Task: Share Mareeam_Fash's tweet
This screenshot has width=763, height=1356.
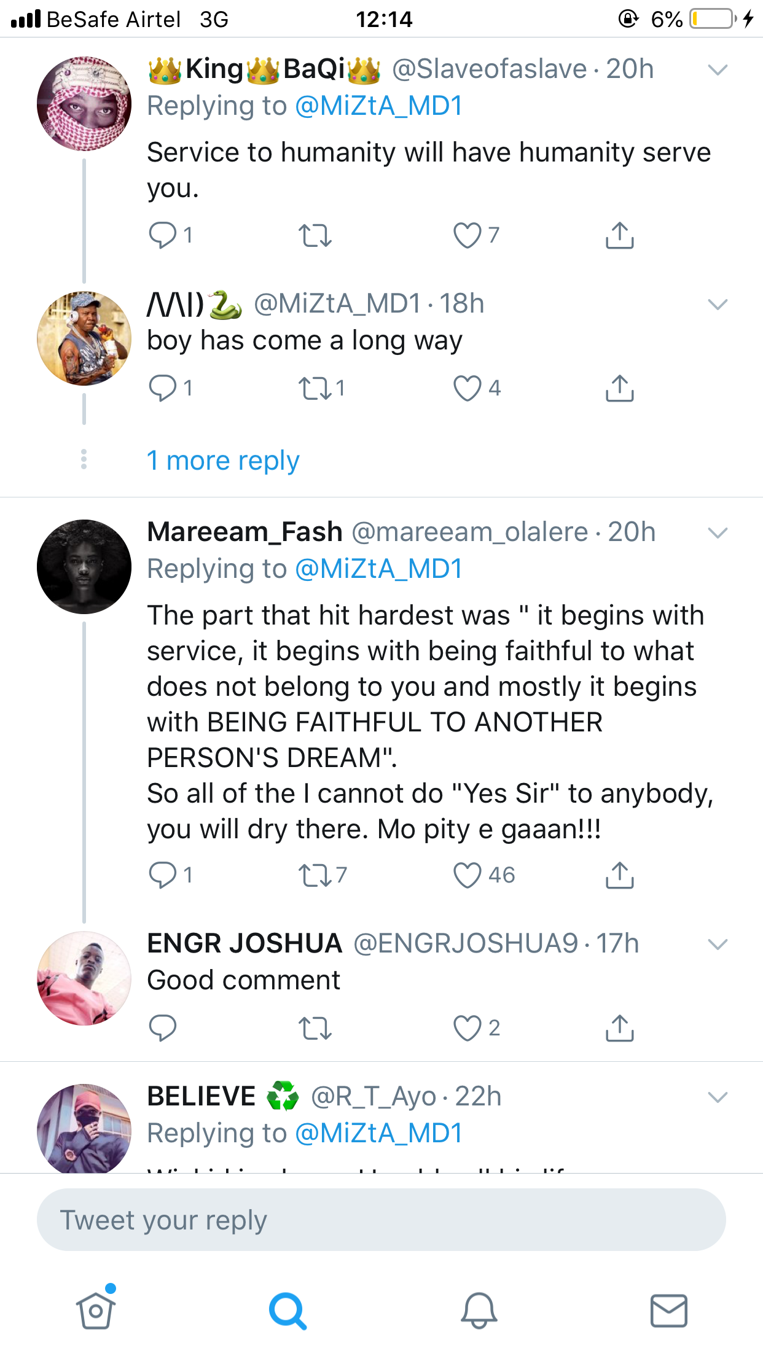Action: (619, 875)
